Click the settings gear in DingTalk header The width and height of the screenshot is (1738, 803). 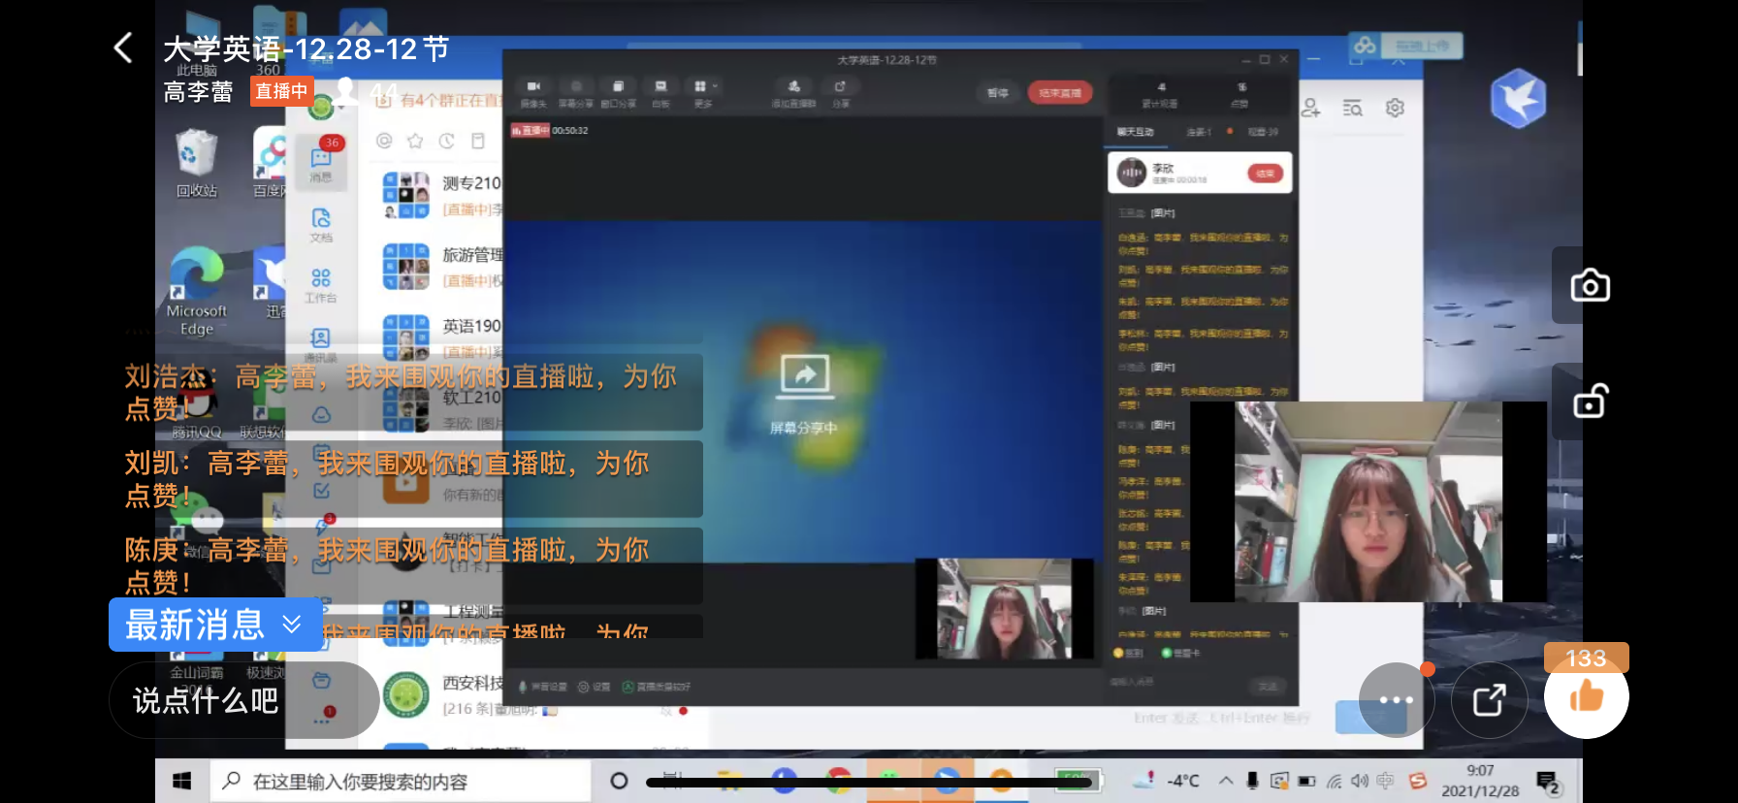[1395, 108]
